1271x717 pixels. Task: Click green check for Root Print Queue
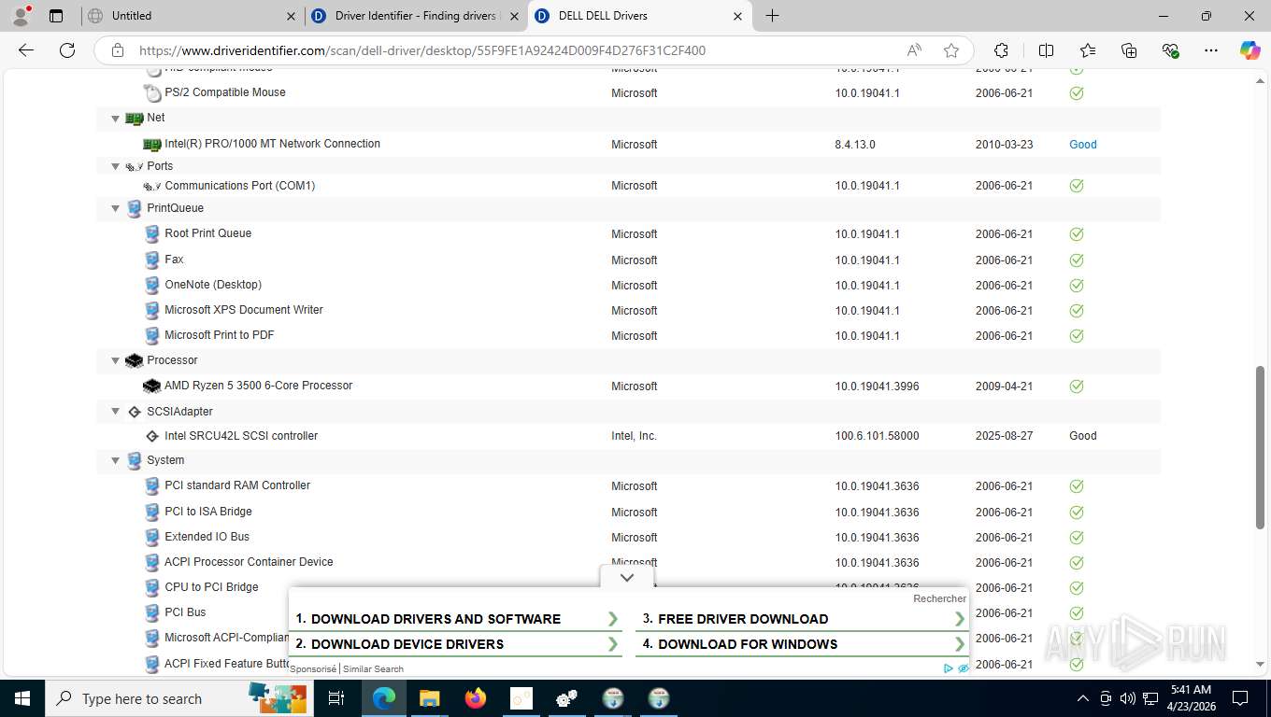[1077, 234]
